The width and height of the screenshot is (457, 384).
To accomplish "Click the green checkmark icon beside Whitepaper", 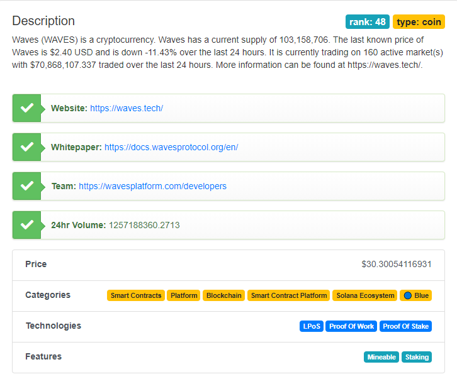I will (x=27, y=147).
